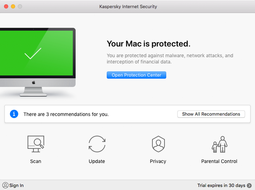Click the Scan text label
Screen dimensions: 255x190
click(x=36, y=161)
